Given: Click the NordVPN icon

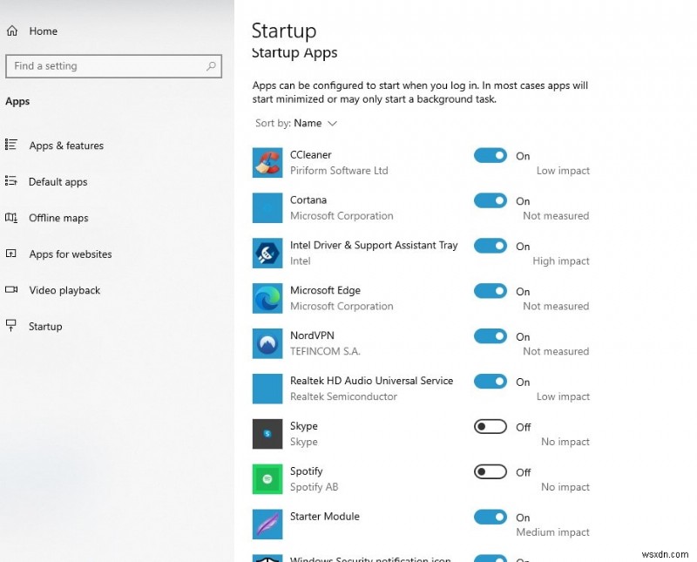Looking at the screenshot, I should tap(267, 343).
